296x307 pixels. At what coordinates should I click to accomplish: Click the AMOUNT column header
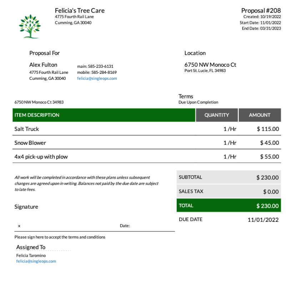260,115
